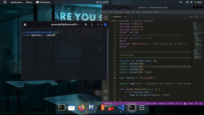Open Burp Suite icon in dock

point(102,108)
